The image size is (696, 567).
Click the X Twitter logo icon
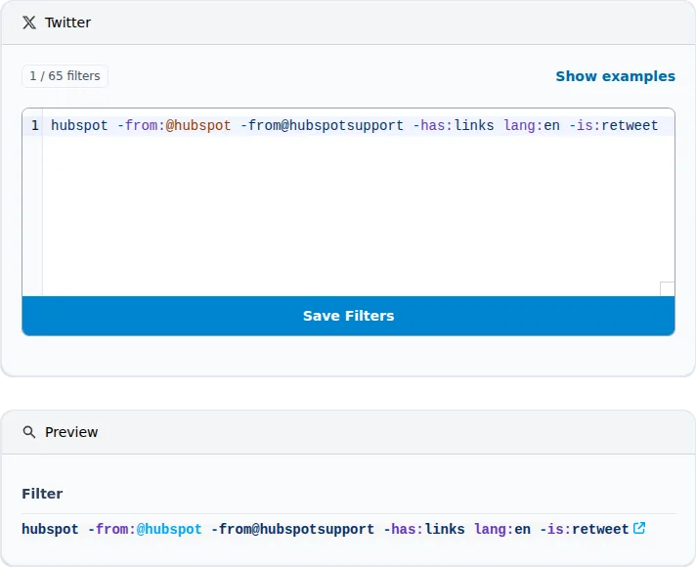point(29,22)
